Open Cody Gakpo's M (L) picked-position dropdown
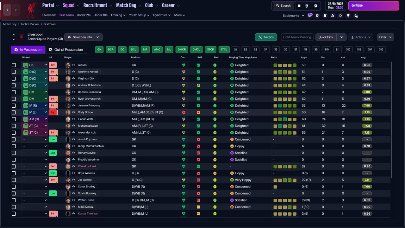 35,112
